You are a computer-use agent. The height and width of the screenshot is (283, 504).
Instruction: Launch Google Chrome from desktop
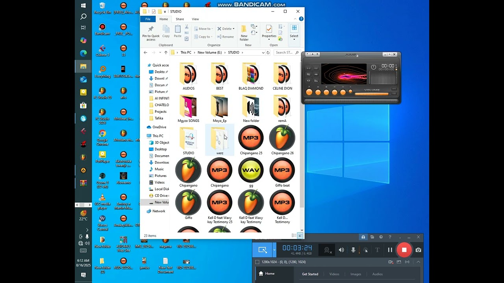click(x=102, y=138)
